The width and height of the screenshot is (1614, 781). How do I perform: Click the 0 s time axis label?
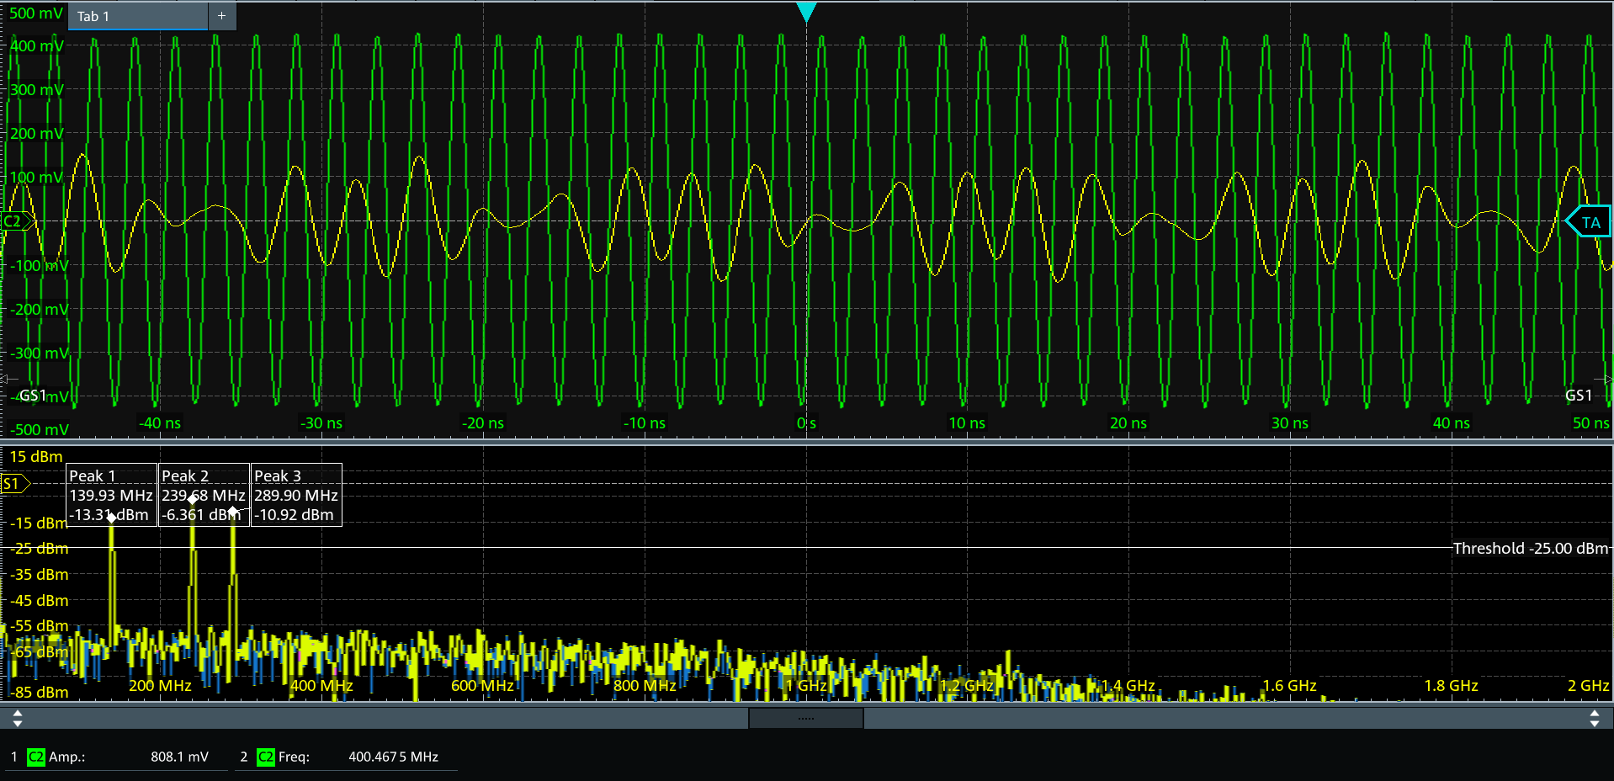pyautogui.click(x=806, y=423)
